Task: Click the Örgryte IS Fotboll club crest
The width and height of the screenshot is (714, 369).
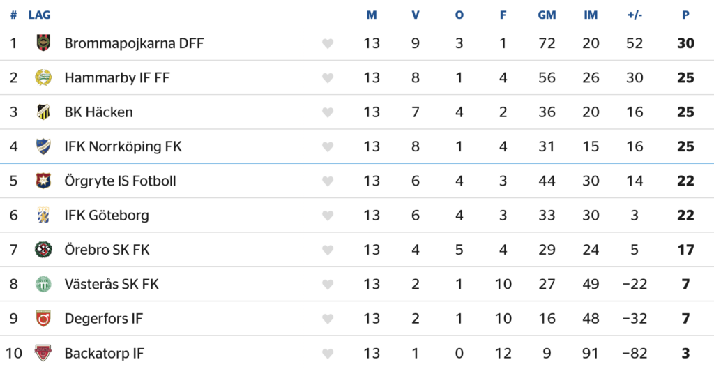Action: pyautogui.click(x=43, y=181)
